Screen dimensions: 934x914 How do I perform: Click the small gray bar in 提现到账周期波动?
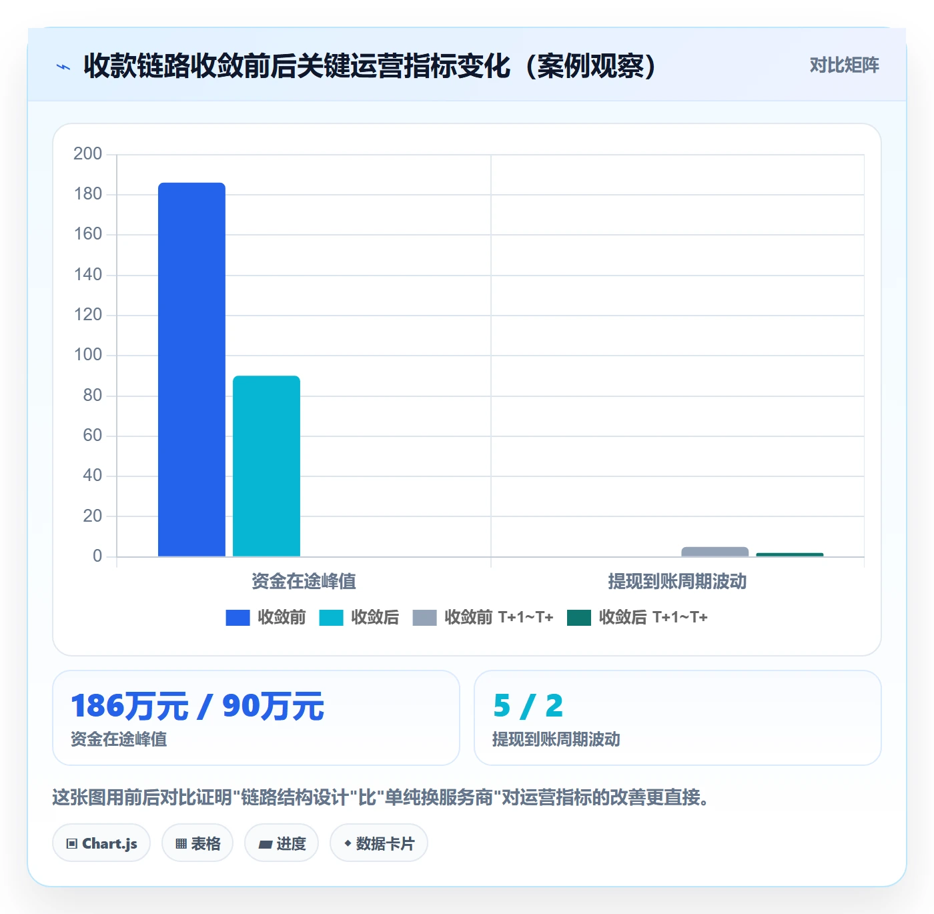(x=715, y=552)
